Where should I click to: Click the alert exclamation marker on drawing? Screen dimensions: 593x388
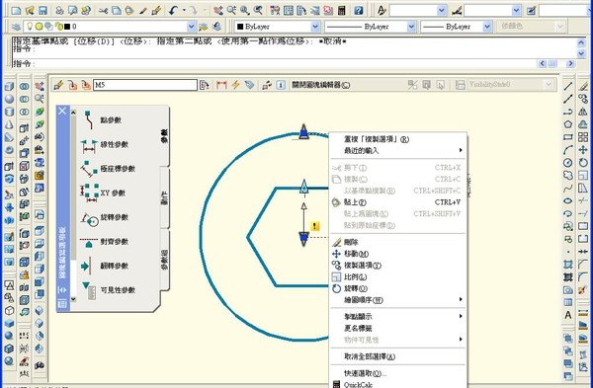[x=314, y=226]
